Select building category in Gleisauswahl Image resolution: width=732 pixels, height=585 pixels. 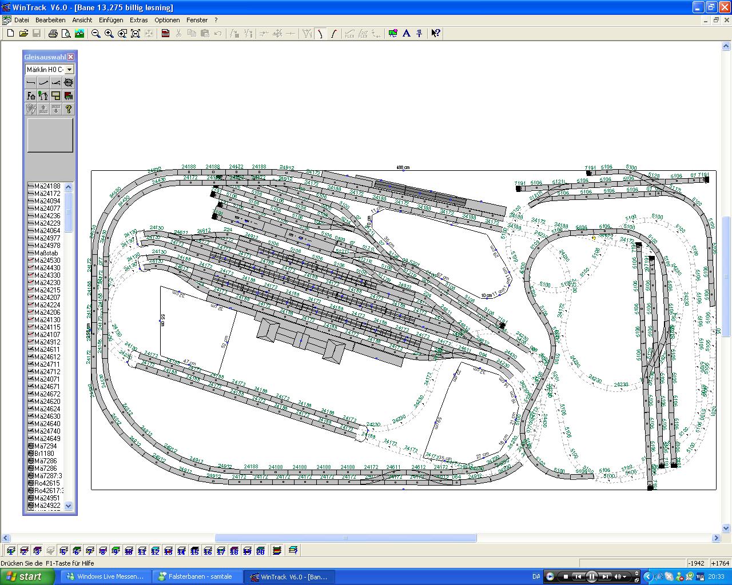click(x=56, y=95)
